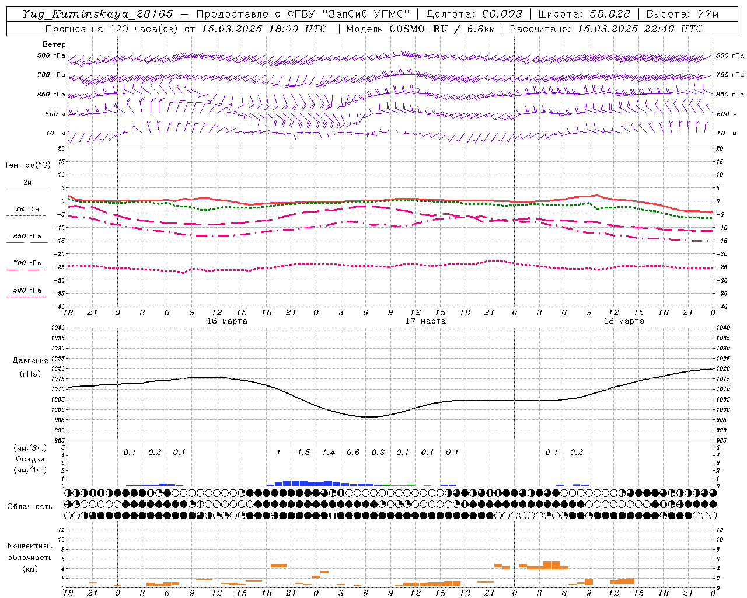Click the red line sample under 2м legend
The height and width of the screenshot is (598, 747).
point(27,189)
